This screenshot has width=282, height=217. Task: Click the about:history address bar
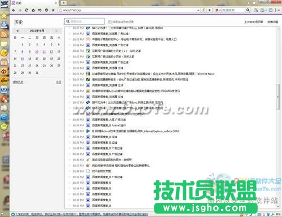tap(129, 10)
